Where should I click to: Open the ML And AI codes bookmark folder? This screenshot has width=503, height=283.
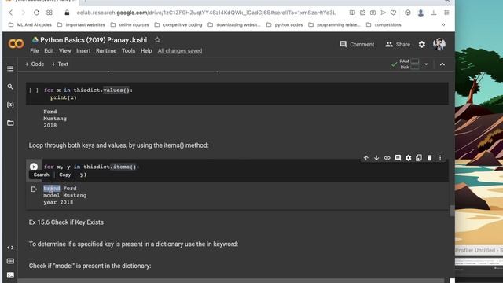(x=30, y=24)
